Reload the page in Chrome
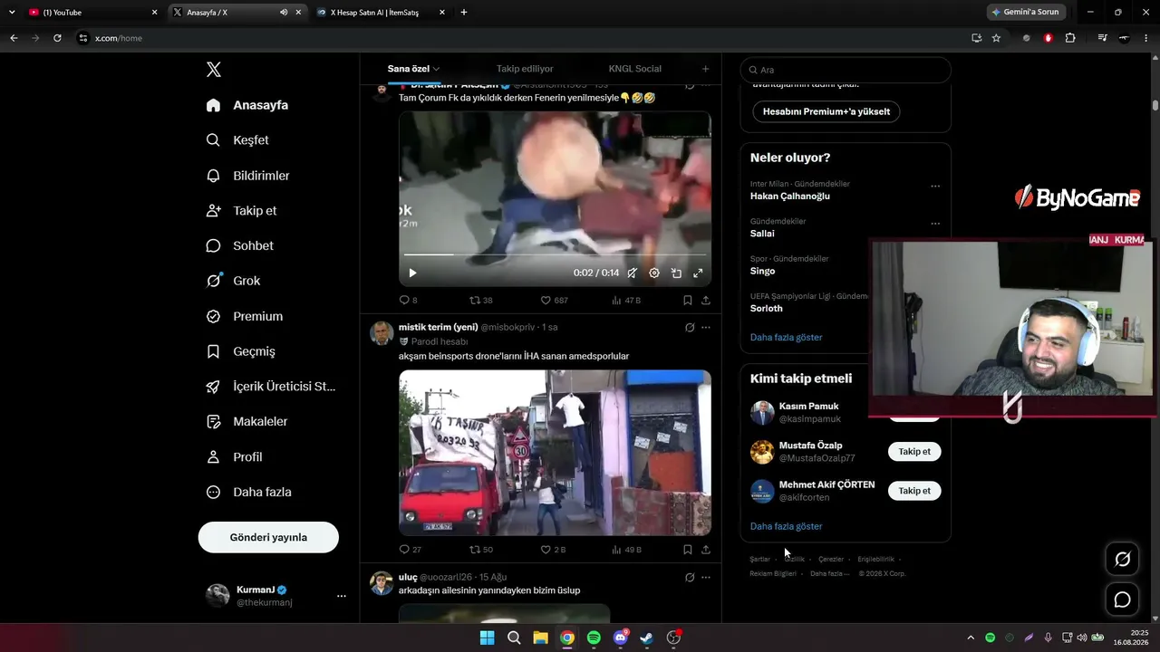This screenshot has width=1160, height=652. (x=57, y=38)
